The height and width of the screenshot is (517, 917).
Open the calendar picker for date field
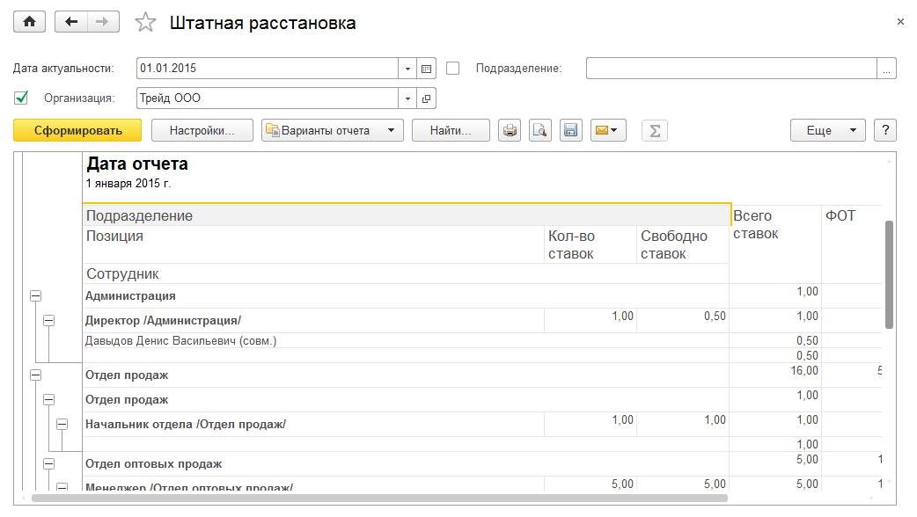click(427, 69)
